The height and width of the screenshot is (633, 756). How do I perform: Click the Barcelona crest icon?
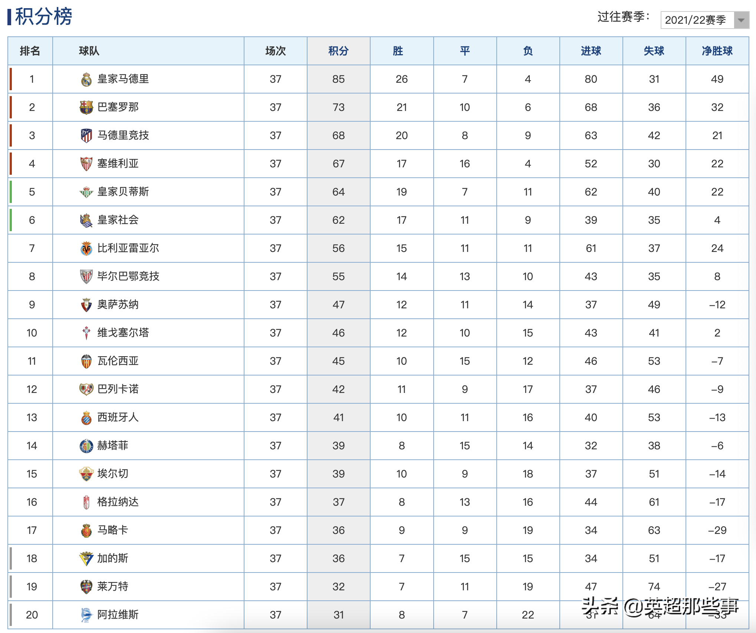(86, 108)
